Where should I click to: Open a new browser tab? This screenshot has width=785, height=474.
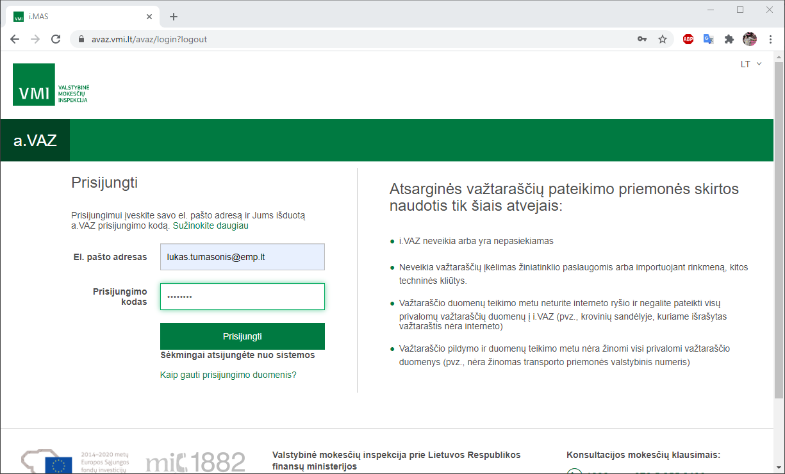pyautogui.click(x=174, y=17)
